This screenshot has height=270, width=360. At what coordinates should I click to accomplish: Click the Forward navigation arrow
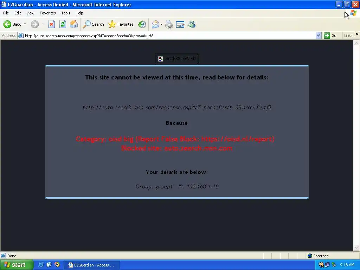[35, 24]
